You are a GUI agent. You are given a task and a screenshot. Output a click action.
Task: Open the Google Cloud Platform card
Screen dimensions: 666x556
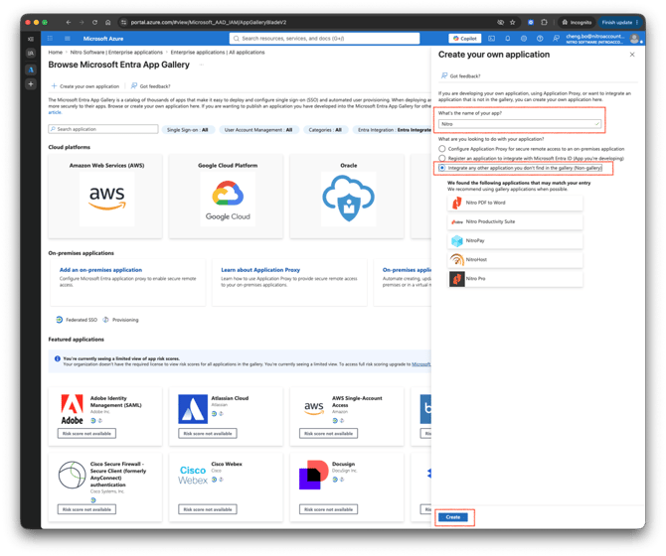point(226,196)
